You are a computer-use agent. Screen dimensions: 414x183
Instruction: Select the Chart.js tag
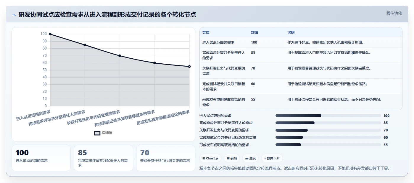[210, 158]
